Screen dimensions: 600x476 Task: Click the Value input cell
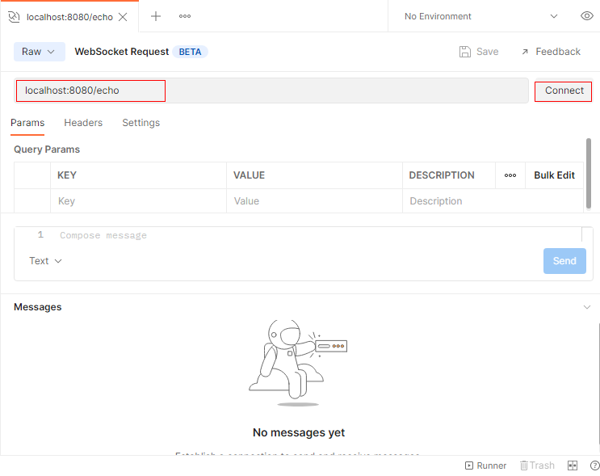pyautogui.click(x=314, y=201)
